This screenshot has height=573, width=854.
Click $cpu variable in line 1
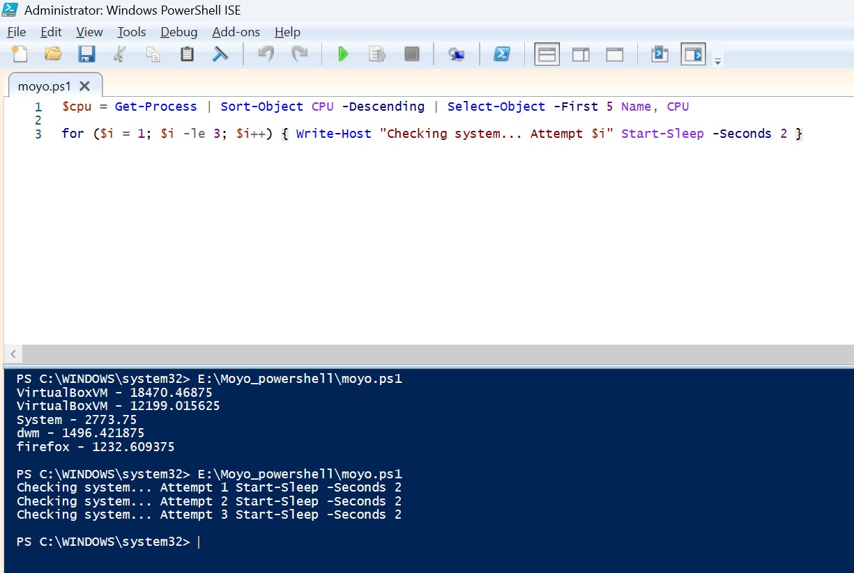click(77, 107)
